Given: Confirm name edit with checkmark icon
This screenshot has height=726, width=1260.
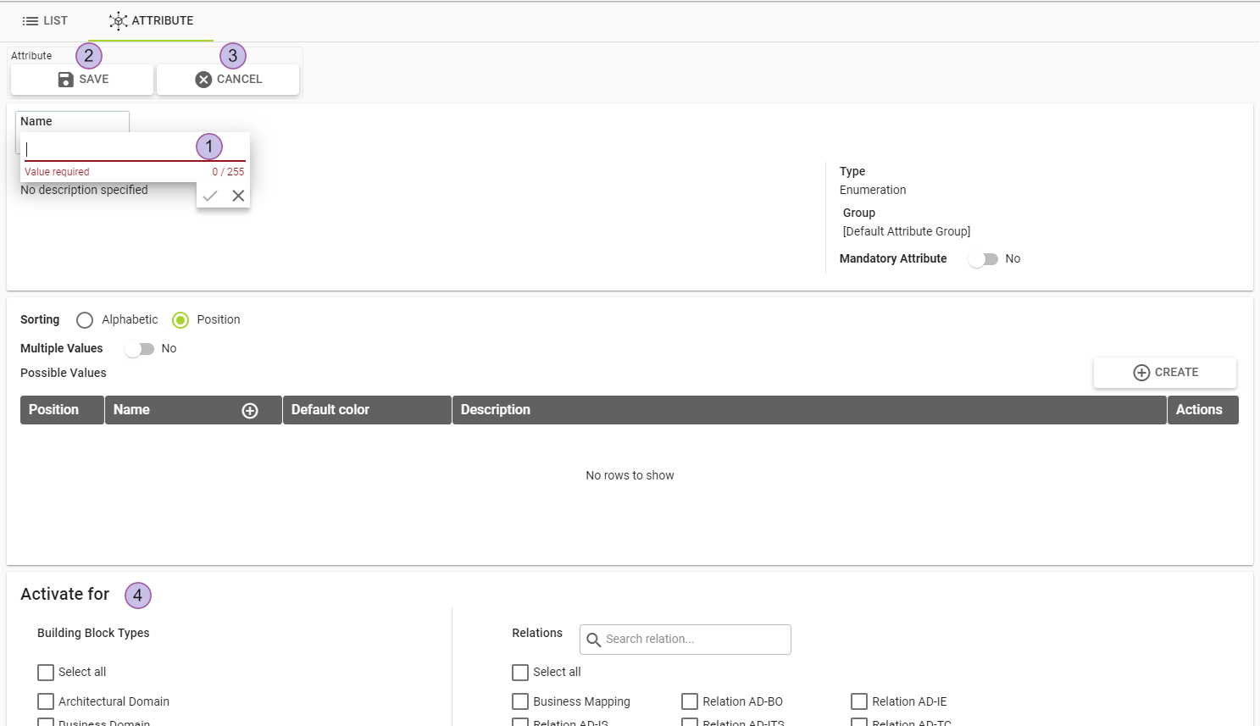Looking at the screenshot, I should (210, 196).
